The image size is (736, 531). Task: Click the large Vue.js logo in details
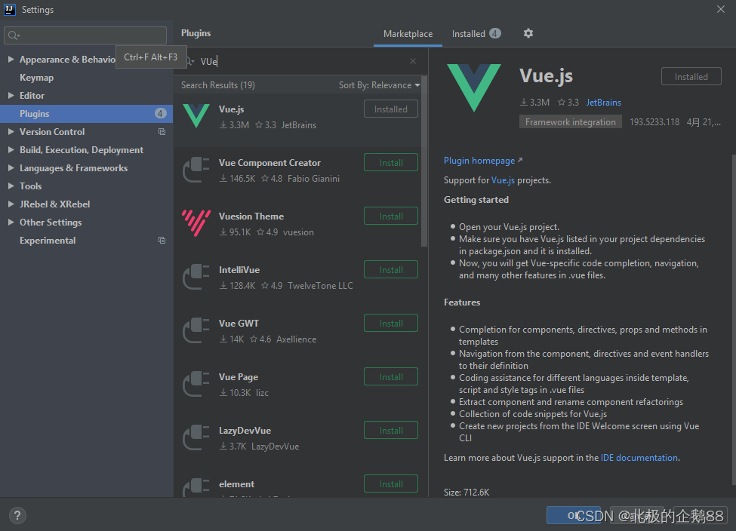point(474,87)
